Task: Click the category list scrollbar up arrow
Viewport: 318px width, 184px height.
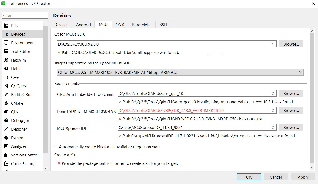Action: pos(45,23)
